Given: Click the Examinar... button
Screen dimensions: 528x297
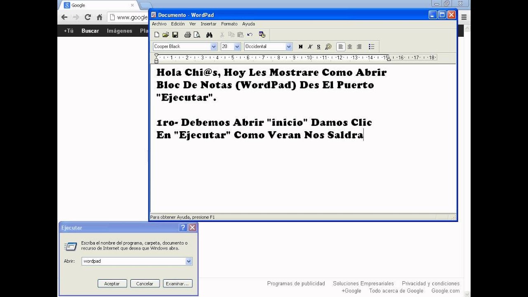Looking at the screenshot, I should pyautogui.click(x=178, y=284).
